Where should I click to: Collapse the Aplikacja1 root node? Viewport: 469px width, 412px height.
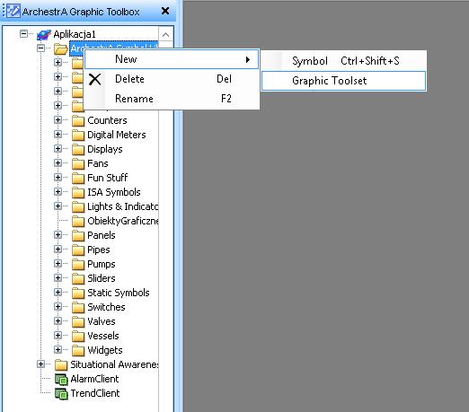tap(23, 34)
